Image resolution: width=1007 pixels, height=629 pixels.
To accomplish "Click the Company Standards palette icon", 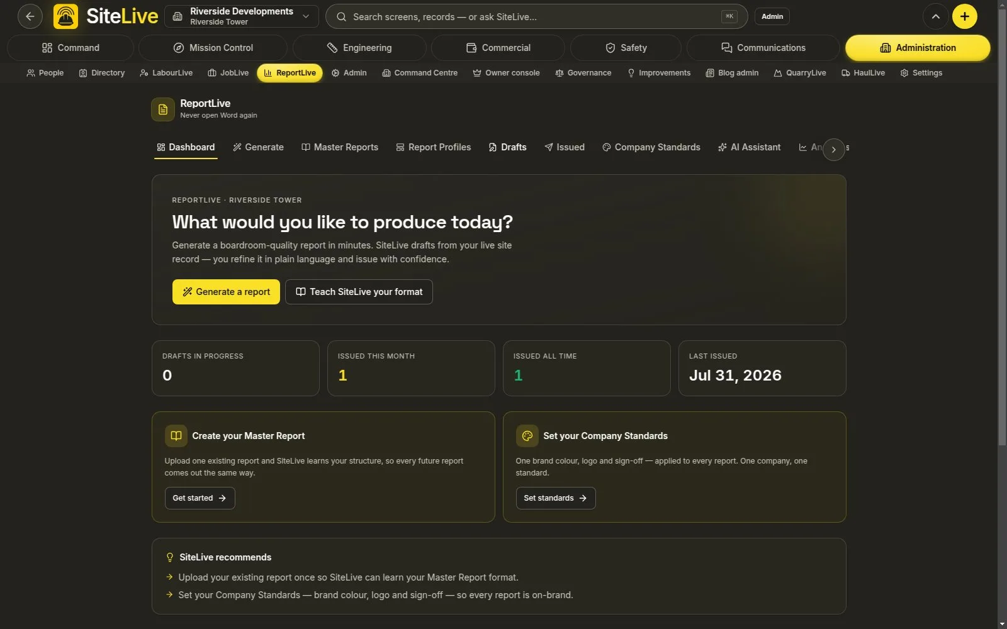I will (x=527, y=436).
